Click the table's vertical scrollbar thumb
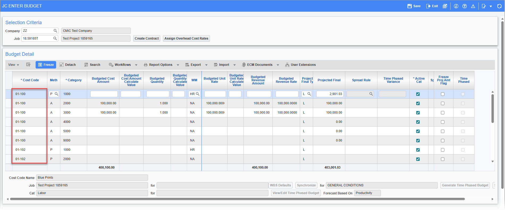This screenshot has width=505, height=210. point(493,108)
